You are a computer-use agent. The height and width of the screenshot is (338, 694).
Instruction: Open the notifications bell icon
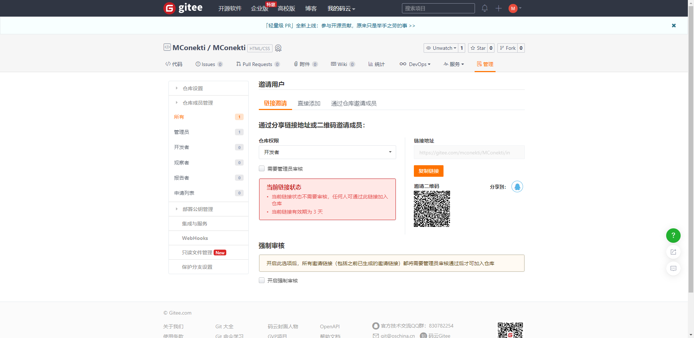(485, 8)
